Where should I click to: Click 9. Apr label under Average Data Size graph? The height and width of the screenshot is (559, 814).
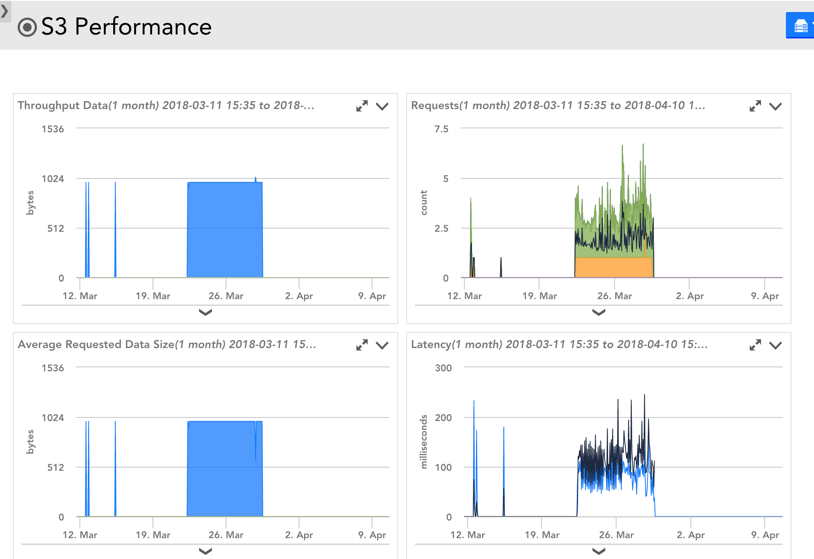pyautogui.click(x=372, y=535)
